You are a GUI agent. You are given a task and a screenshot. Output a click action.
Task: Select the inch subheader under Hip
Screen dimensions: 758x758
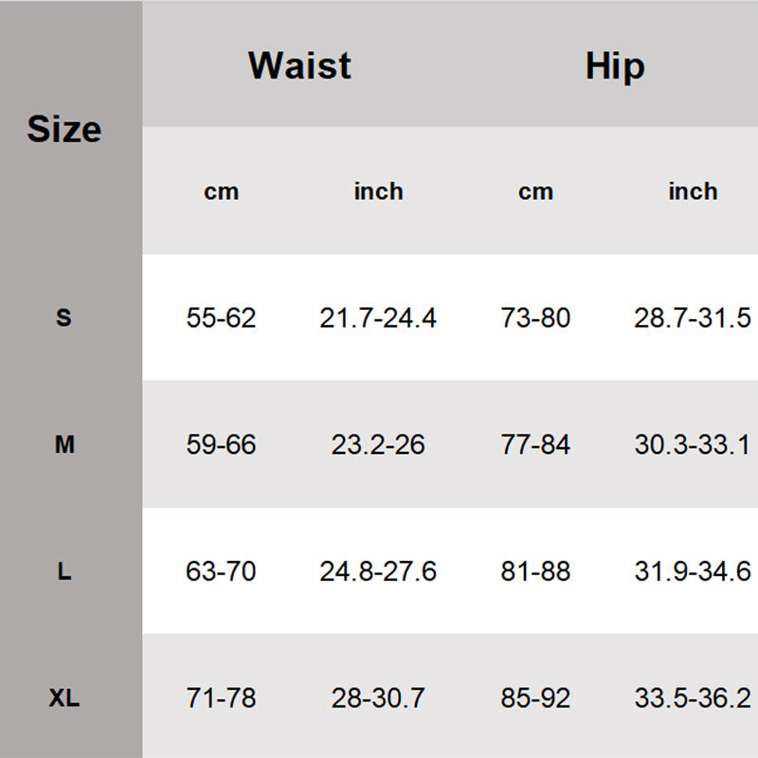(693, 191)
